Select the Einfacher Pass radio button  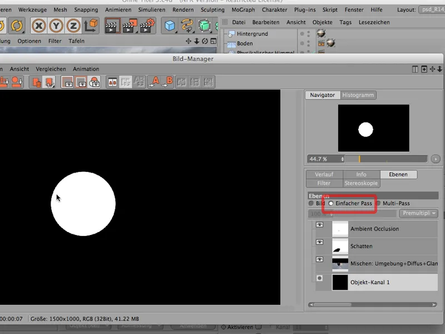click(331, 203)
